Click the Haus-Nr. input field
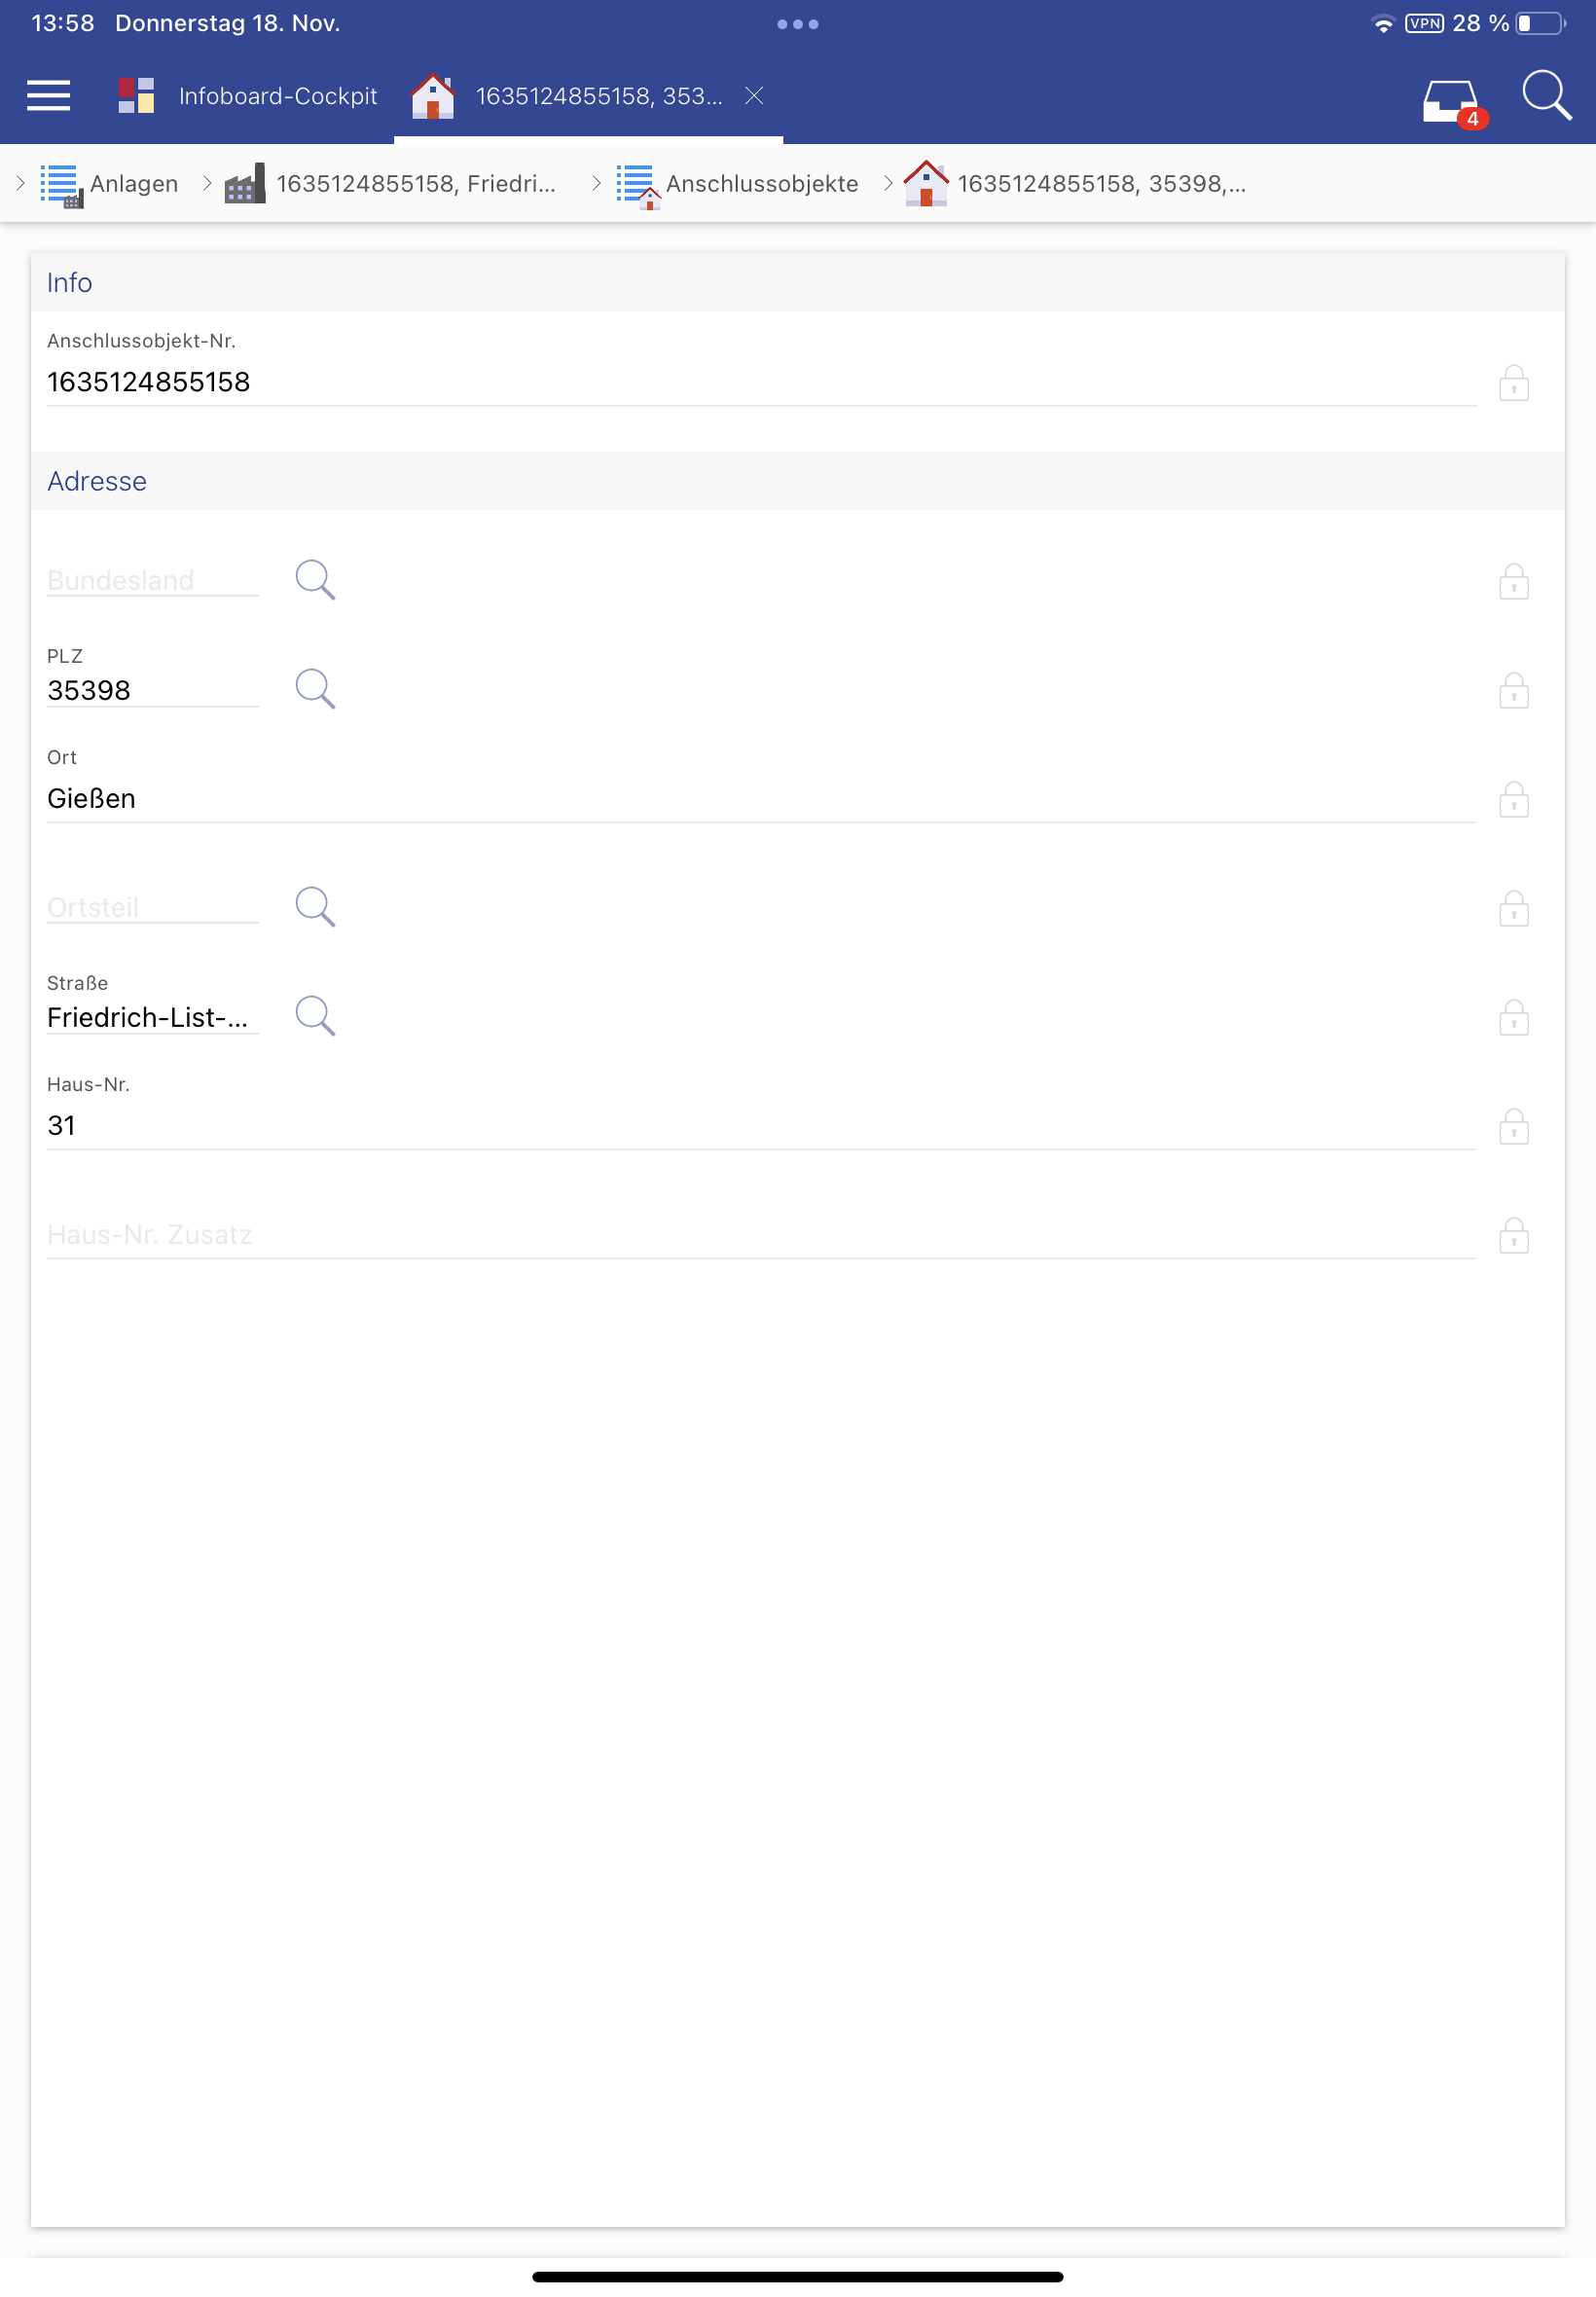The height and width of the screenshot is (2297, 1596). click(x=760, y=1126)
